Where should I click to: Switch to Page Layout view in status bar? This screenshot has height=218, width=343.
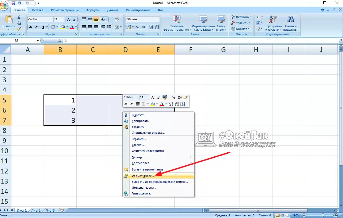pos(282,216)
